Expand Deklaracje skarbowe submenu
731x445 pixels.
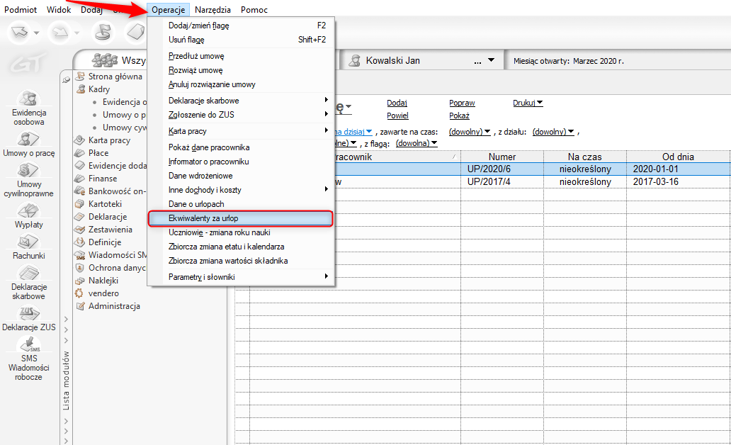coord(326,99)
